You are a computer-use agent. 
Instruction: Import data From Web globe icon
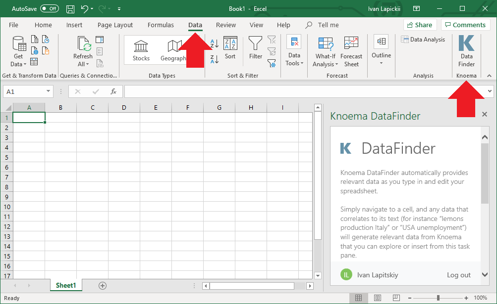(35, 50)
